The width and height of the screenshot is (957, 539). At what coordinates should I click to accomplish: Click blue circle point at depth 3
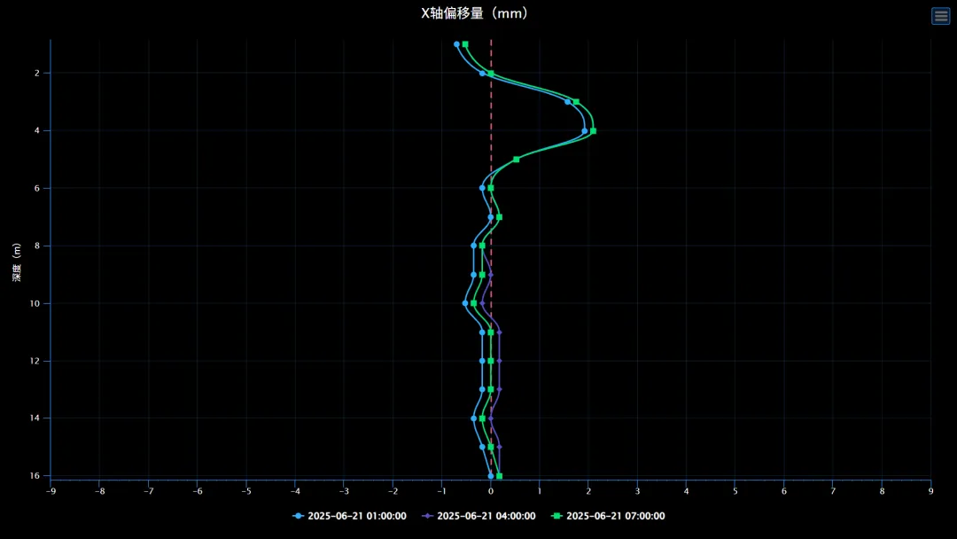(x=568, y=102)
